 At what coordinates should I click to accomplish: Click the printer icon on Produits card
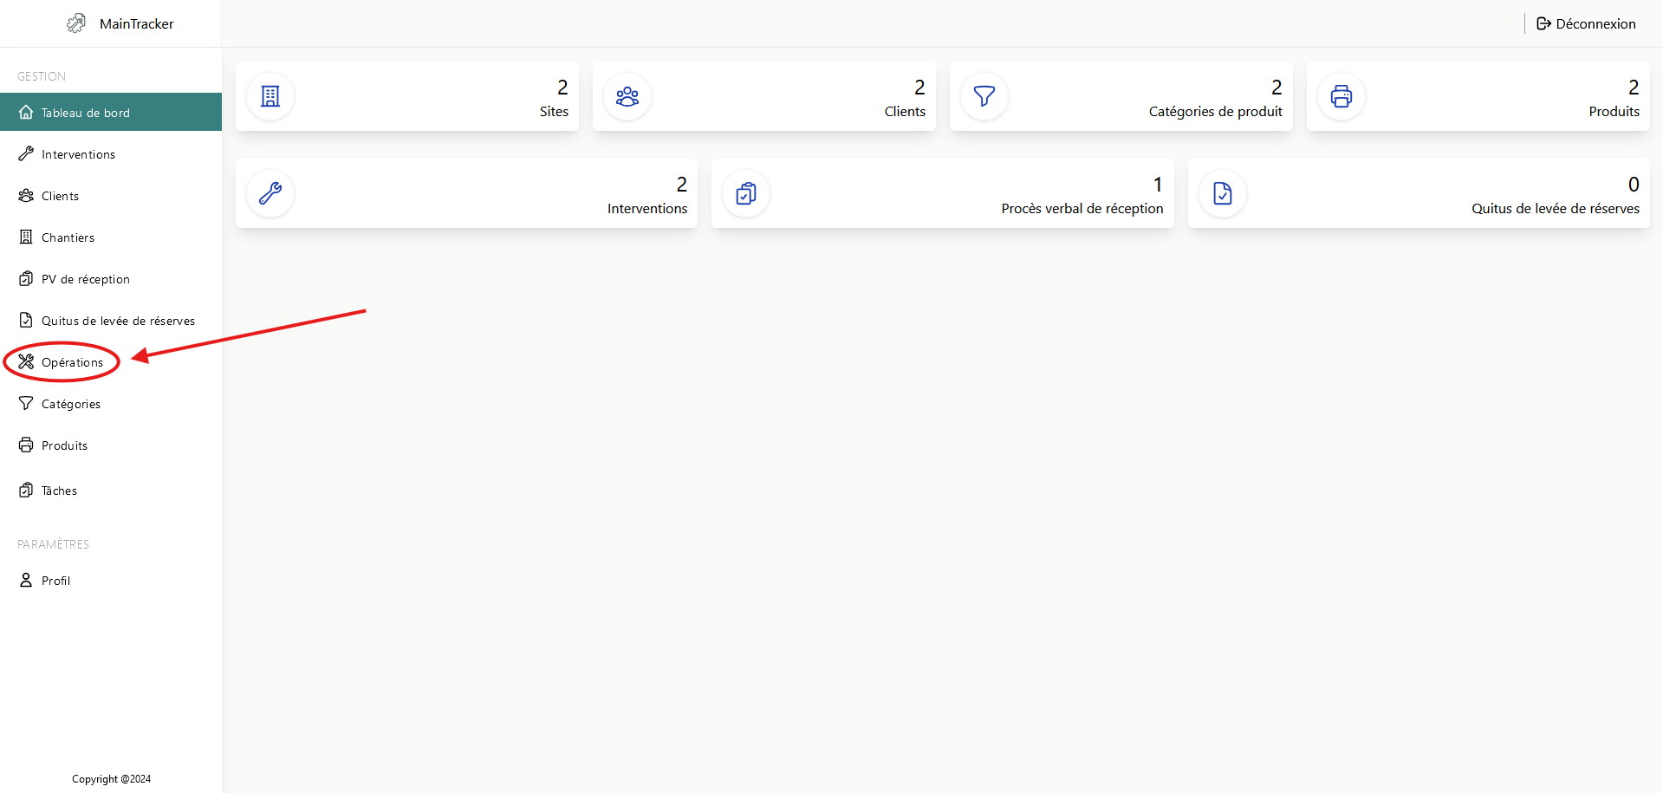point(1341,96)
